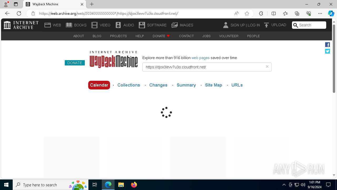Open the Books section icon
This screenshot has width=337, height=190.
point(69,25)
